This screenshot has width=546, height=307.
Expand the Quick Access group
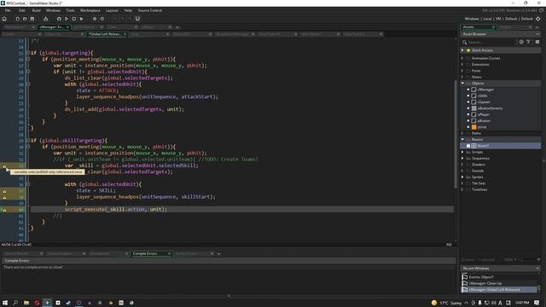(x=462, y=50)
